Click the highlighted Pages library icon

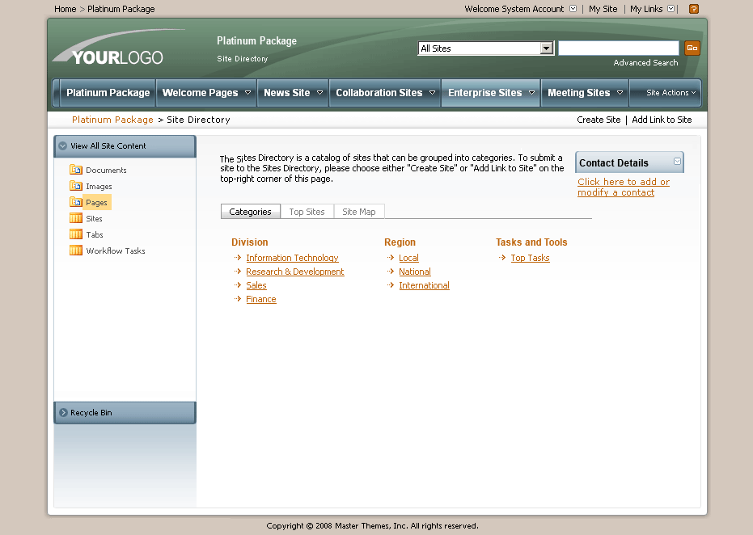coord(75,202)
